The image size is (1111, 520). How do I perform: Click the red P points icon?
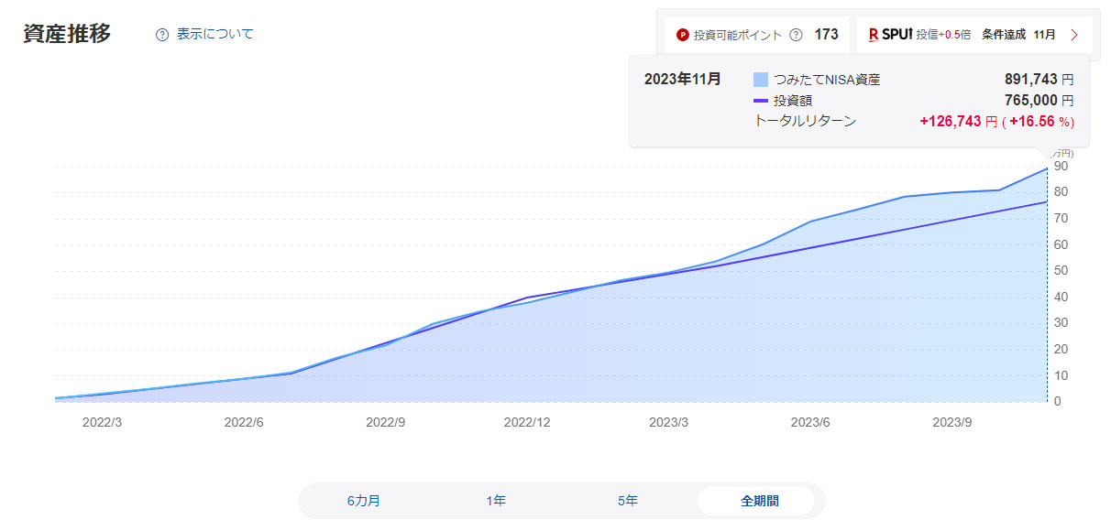(682, 35)
